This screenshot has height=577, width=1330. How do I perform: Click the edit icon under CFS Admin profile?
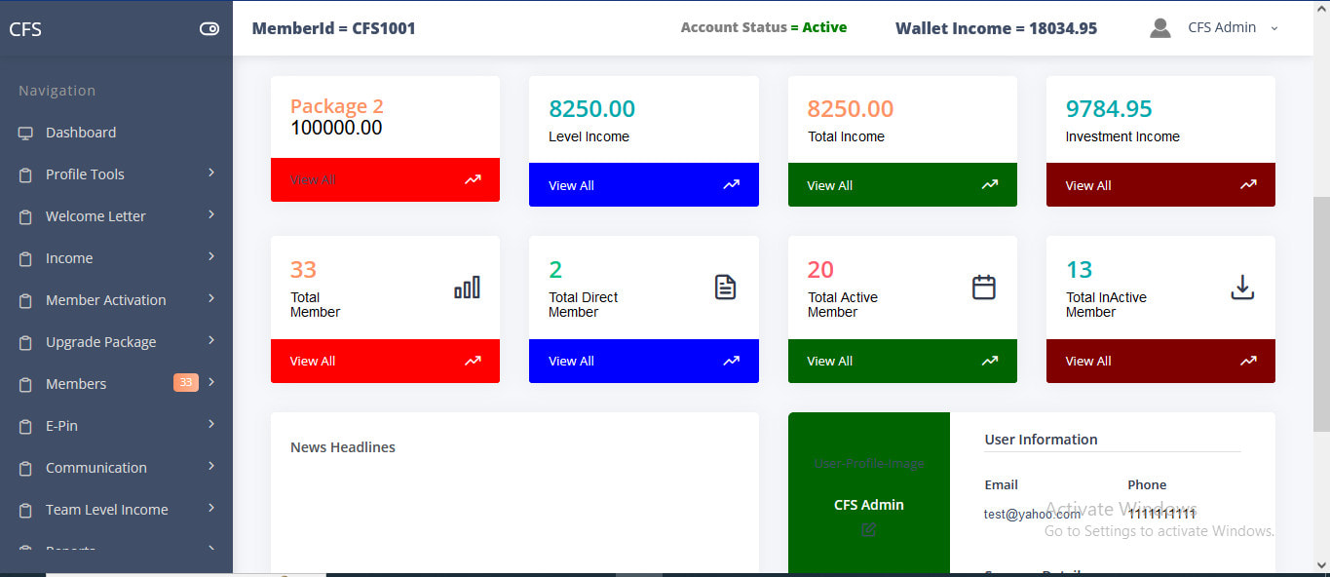(x=869, y=529)
